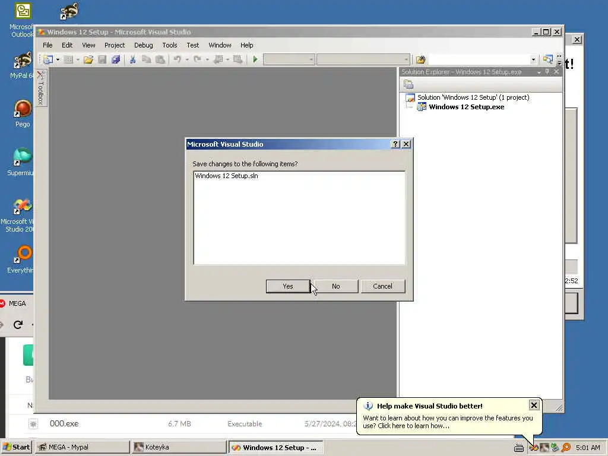Click the Find in Files icon

[421, 59]
